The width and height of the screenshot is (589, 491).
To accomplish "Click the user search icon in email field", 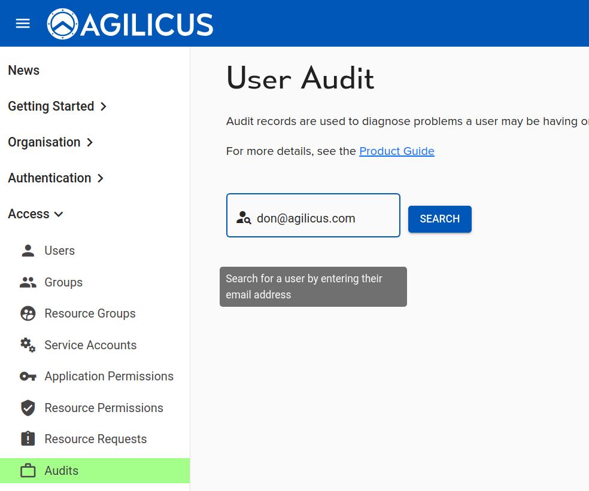I will 244,218.
